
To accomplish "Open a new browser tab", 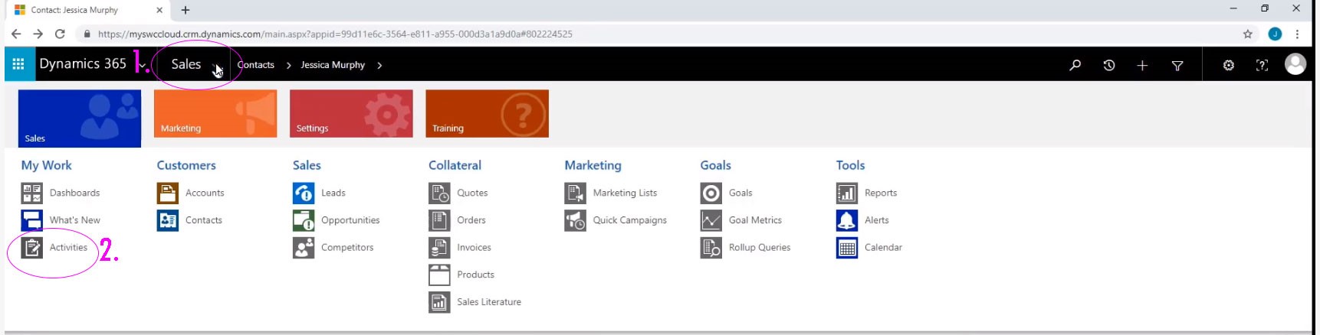I will 186,10.
